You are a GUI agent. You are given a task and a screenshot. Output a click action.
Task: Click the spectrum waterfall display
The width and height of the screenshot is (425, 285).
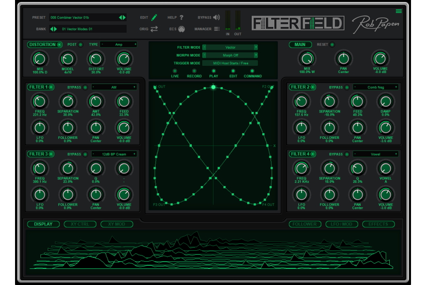pyautogui.click(x=213, y=252)
